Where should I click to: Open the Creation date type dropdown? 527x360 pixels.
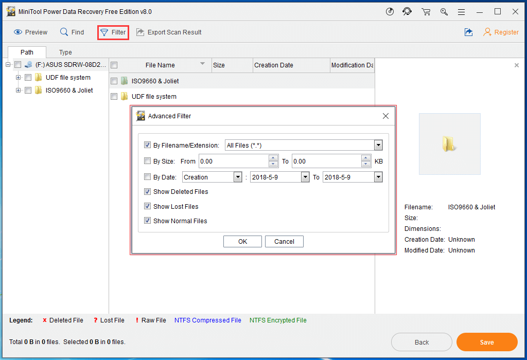point(237,177)
